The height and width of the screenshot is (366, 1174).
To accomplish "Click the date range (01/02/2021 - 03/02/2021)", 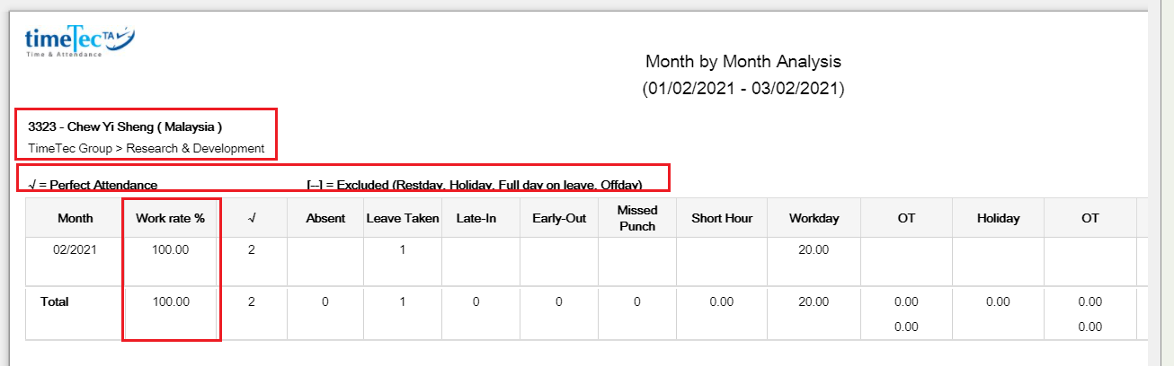I will [x=743, y=89].
